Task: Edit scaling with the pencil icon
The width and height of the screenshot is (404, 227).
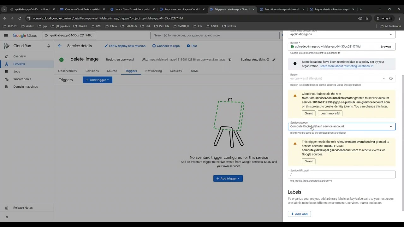Action: click(274, 60)
